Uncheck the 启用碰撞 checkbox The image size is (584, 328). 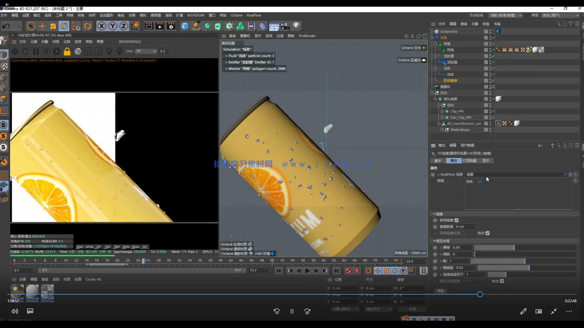pyautogui.click(x=456, y=220)
